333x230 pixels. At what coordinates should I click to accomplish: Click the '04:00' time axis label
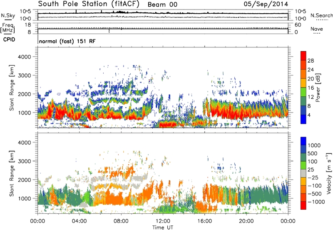tap(79, 221)
